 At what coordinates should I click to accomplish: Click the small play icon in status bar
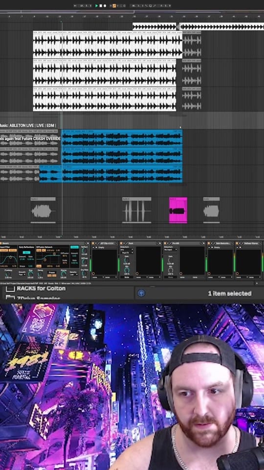pos(257,283)
